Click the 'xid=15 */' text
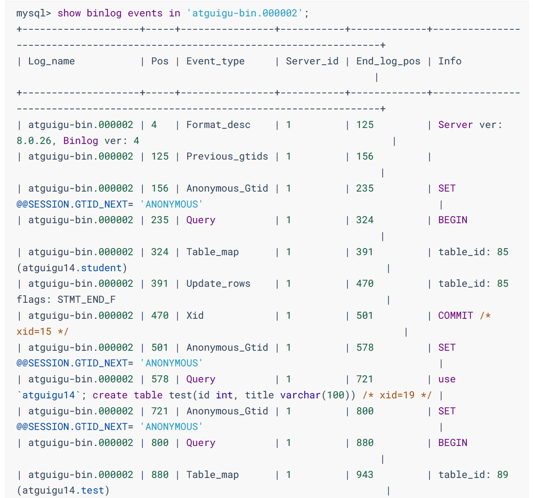534x498 pixels. coord(43,332)
